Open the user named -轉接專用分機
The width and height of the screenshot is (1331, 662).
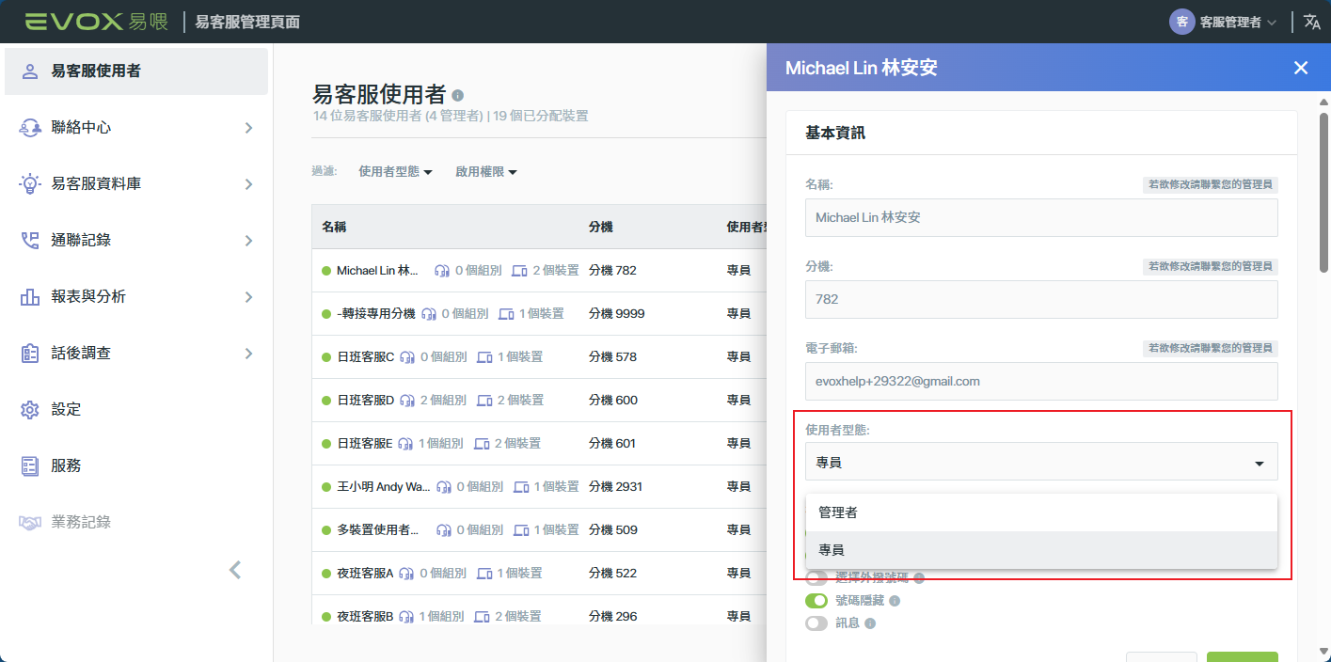click(375, 314)
